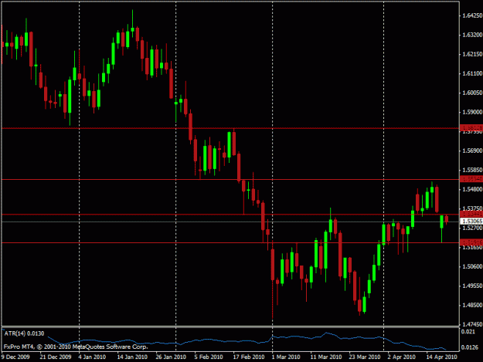The width and height of the screenshot is (483, 362).
Task: Click the 26 Jan 2010 date label
Action: click(171, 357)
